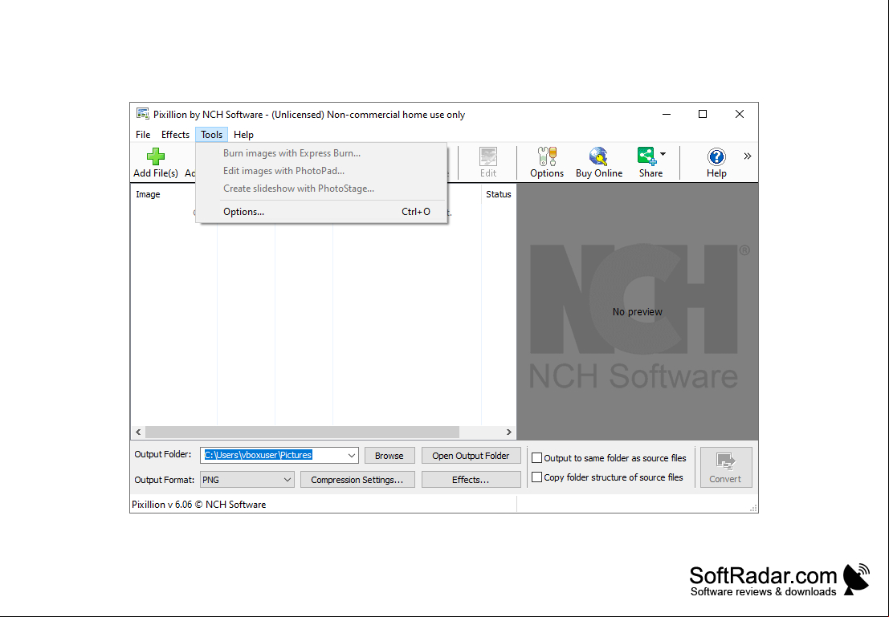Click the Output Format label

(x=165, y=480)
